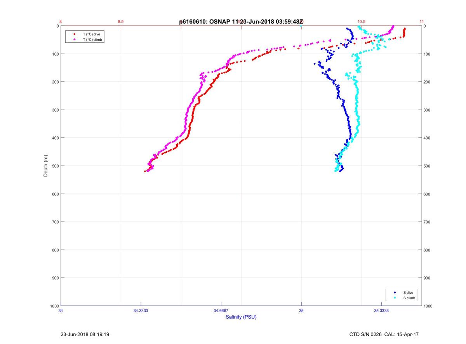Image resolution: width=466 pixels, height=344 pixels.
Task: Click the timestamp 23-Jun-2018 08:19:19 footer
Action: tap(84, 334)
